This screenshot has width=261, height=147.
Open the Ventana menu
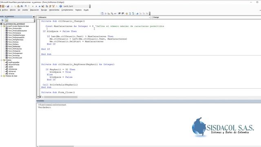[78, 10]
